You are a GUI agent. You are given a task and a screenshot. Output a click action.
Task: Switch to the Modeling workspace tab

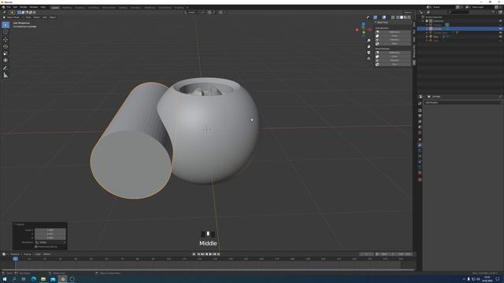coord(67,7)
